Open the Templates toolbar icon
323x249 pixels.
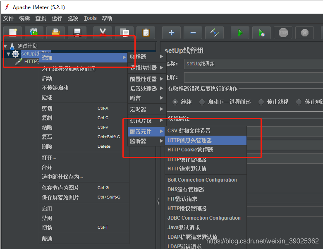(x=34, y=33)
